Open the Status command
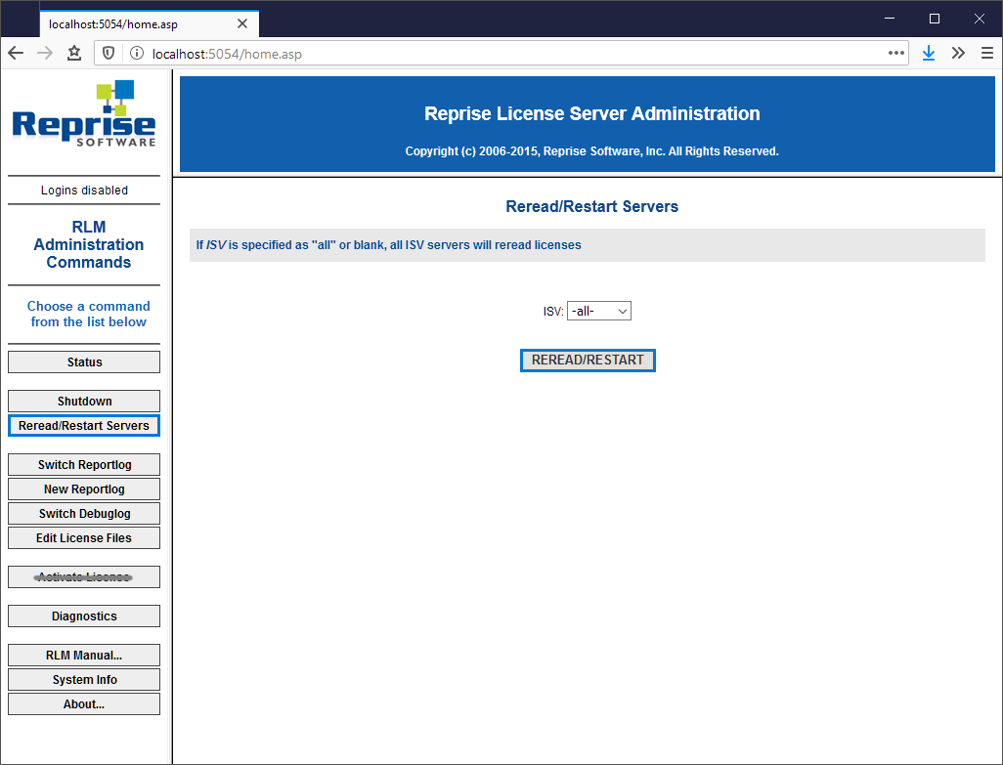1003x765 pixels. pyautogui.click(x=84, y=362)
